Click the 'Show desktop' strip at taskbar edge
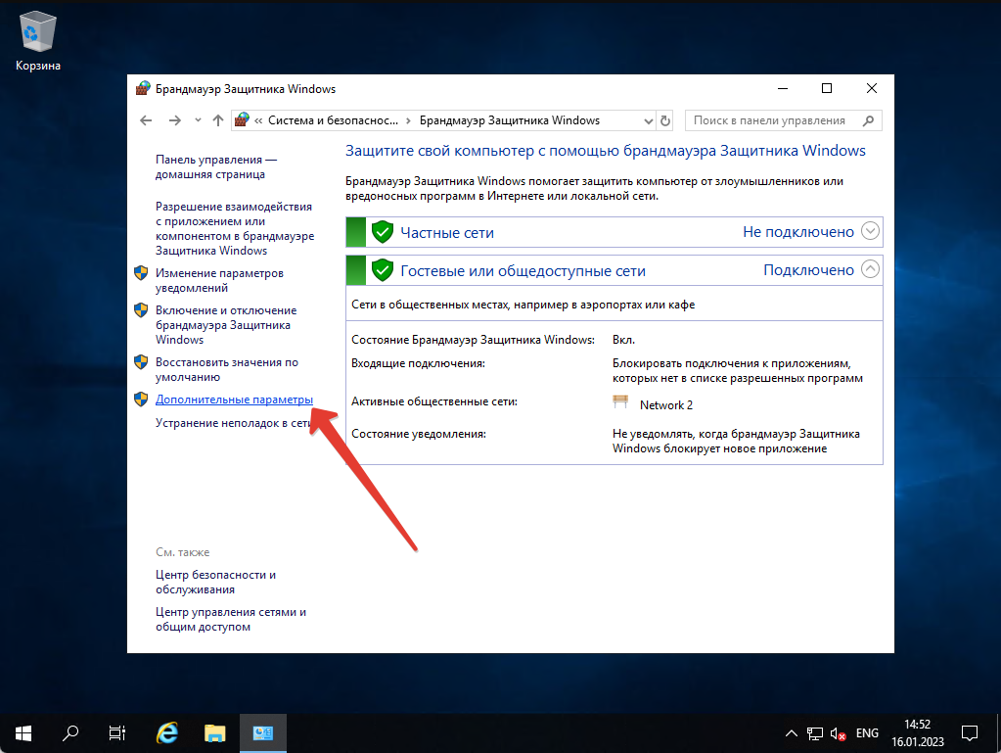 [998, 733]
